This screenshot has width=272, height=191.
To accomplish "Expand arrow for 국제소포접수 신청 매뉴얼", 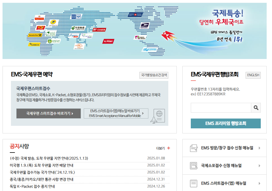I will point(259,166).
